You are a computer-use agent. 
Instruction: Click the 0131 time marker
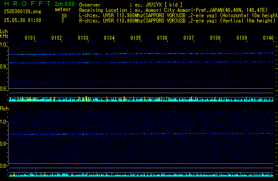pyautogui.click(x=30, y=38)
